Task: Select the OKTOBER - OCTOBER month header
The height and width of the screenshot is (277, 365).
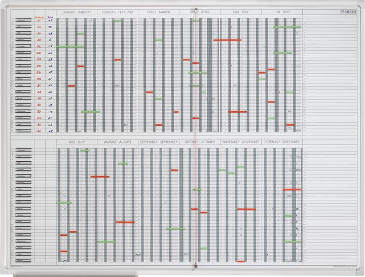Action: click(x=200, y=142)
